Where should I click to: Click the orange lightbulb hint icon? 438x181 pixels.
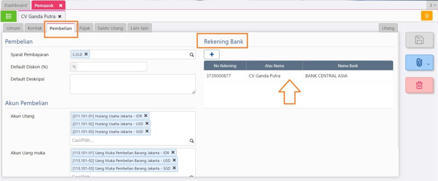tap(426, 16)
